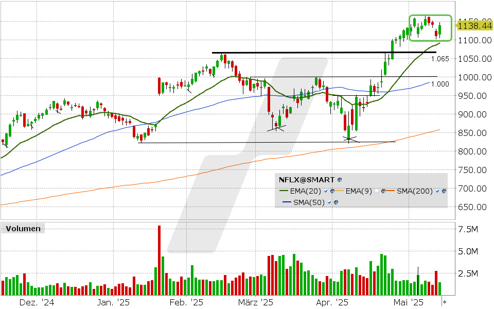494x309 pixels.
Task: Click the März '25 date label
Action: point(256,303)
